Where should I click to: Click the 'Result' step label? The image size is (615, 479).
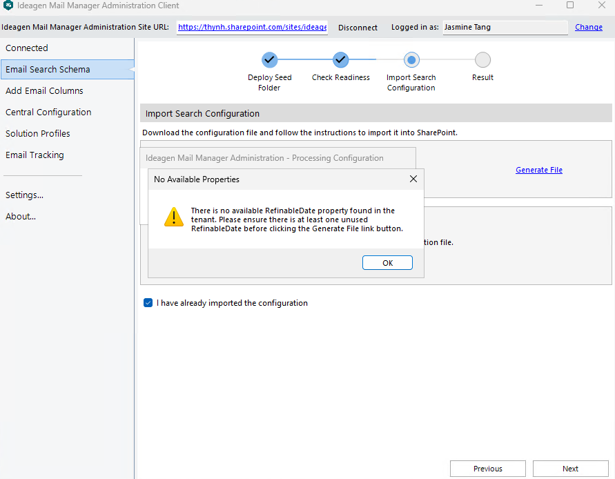click(482, 77)
